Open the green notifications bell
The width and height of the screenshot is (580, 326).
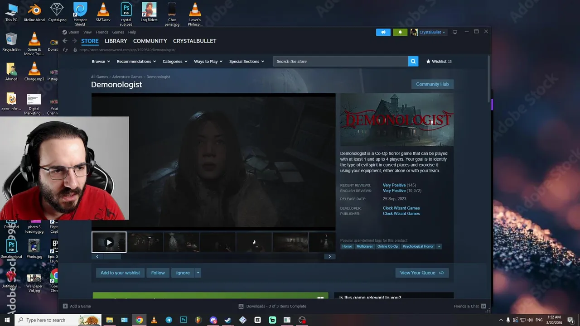point(400,32)
